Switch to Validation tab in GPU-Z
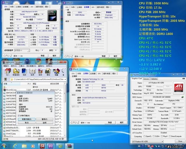Screen dimensions: 186x149 [154, 79]
